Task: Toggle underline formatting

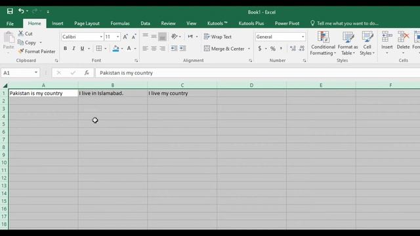Action: coord(82,49)
